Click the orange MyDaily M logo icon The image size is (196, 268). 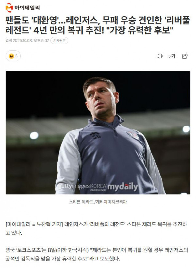pos(9,8)
